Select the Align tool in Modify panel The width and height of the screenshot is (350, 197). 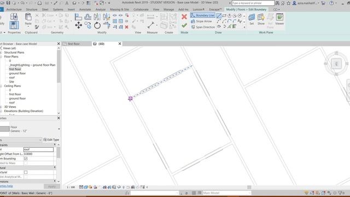tap(78, 17)
